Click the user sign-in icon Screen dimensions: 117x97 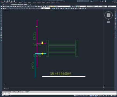92,1
